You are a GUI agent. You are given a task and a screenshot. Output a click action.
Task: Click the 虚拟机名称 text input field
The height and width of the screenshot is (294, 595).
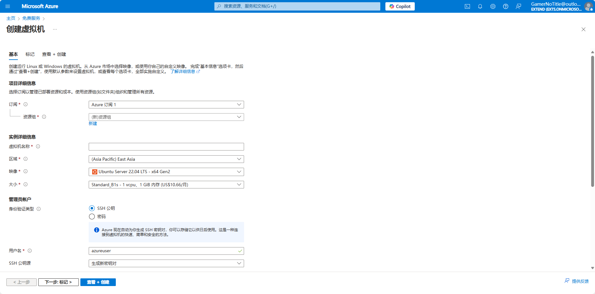(166, 147)
